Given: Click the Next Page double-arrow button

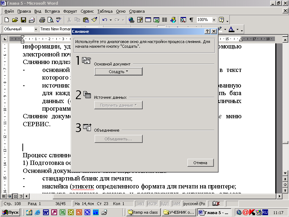Looking at the screenshot, I should tap(285, 191).
